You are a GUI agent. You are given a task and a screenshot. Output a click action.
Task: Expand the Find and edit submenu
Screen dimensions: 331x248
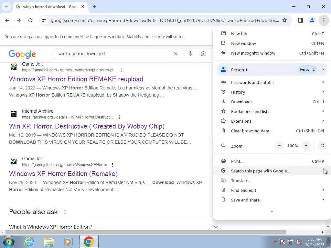tap(272, 191)
